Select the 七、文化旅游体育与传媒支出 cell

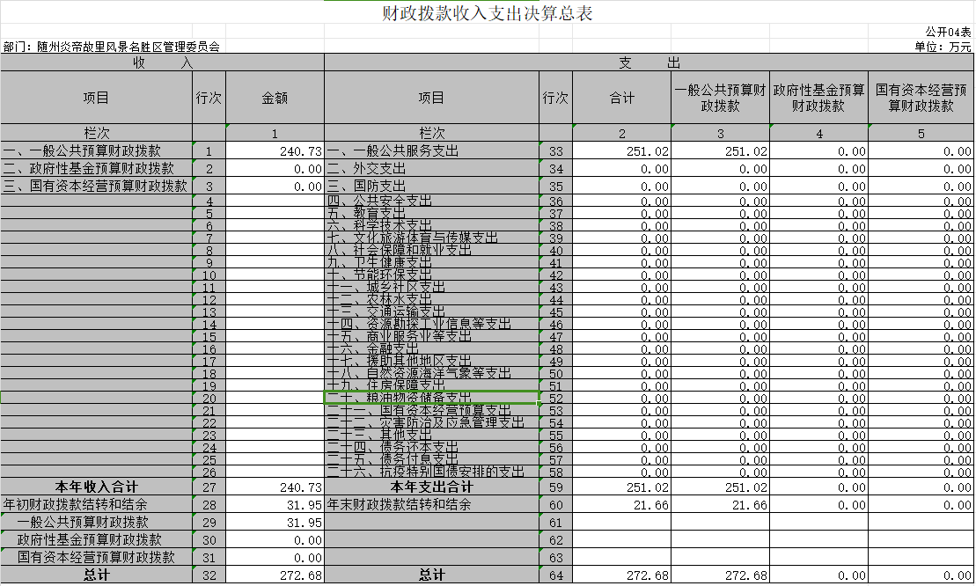(431, 238)
